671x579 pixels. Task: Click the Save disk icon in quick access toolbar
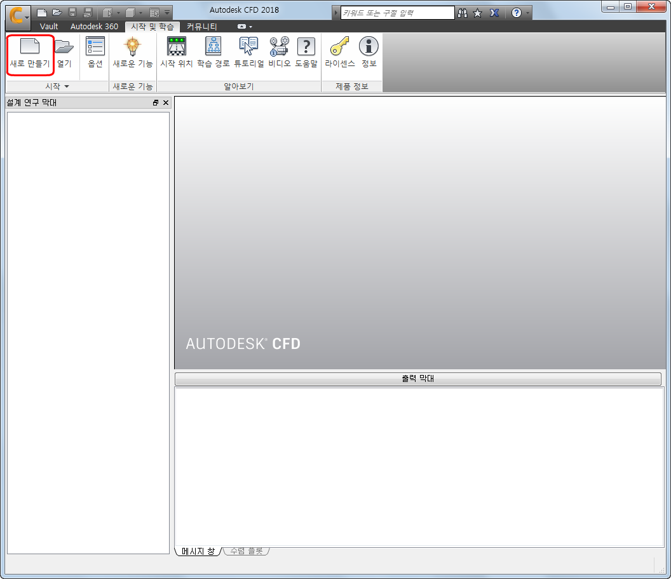pyautogui.click(x=72, y=13)
